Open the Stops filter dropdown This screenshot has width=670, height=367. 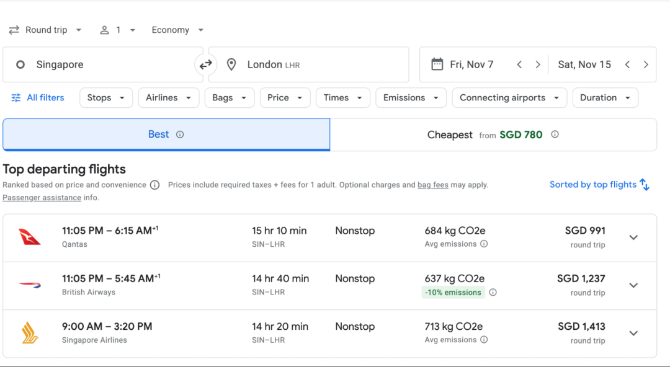pyautogui.click(x=106, y=98)
